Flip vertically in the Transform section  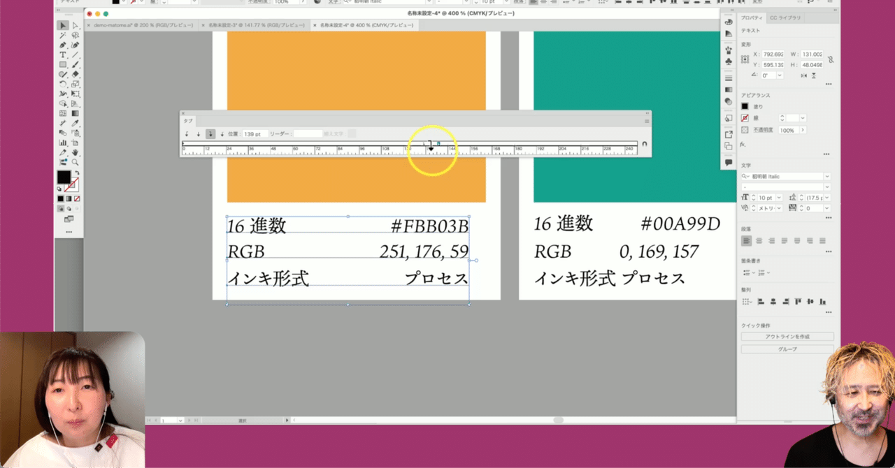pyautogui.click(x=814, y=75)
